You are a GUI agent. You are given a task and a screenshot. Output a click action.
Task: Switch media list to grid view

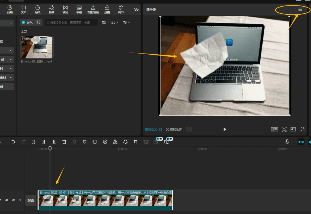(x=104, y=22)
